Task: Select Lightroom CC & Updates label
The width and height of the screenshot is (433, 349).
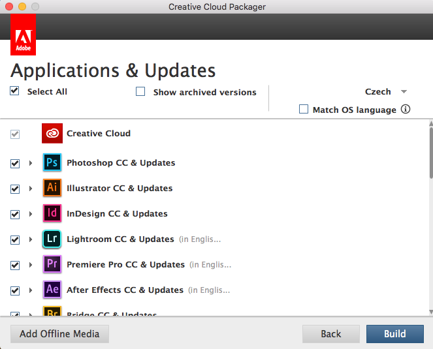Action: (x=120, y=239)
